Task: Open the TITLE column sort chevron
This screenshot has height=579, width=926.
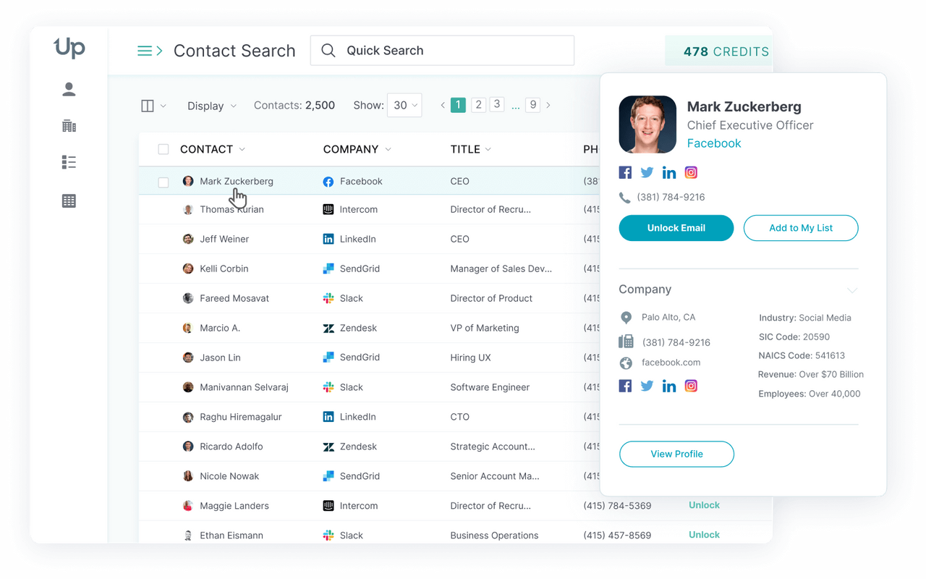Action: click(x=488, y=149)
